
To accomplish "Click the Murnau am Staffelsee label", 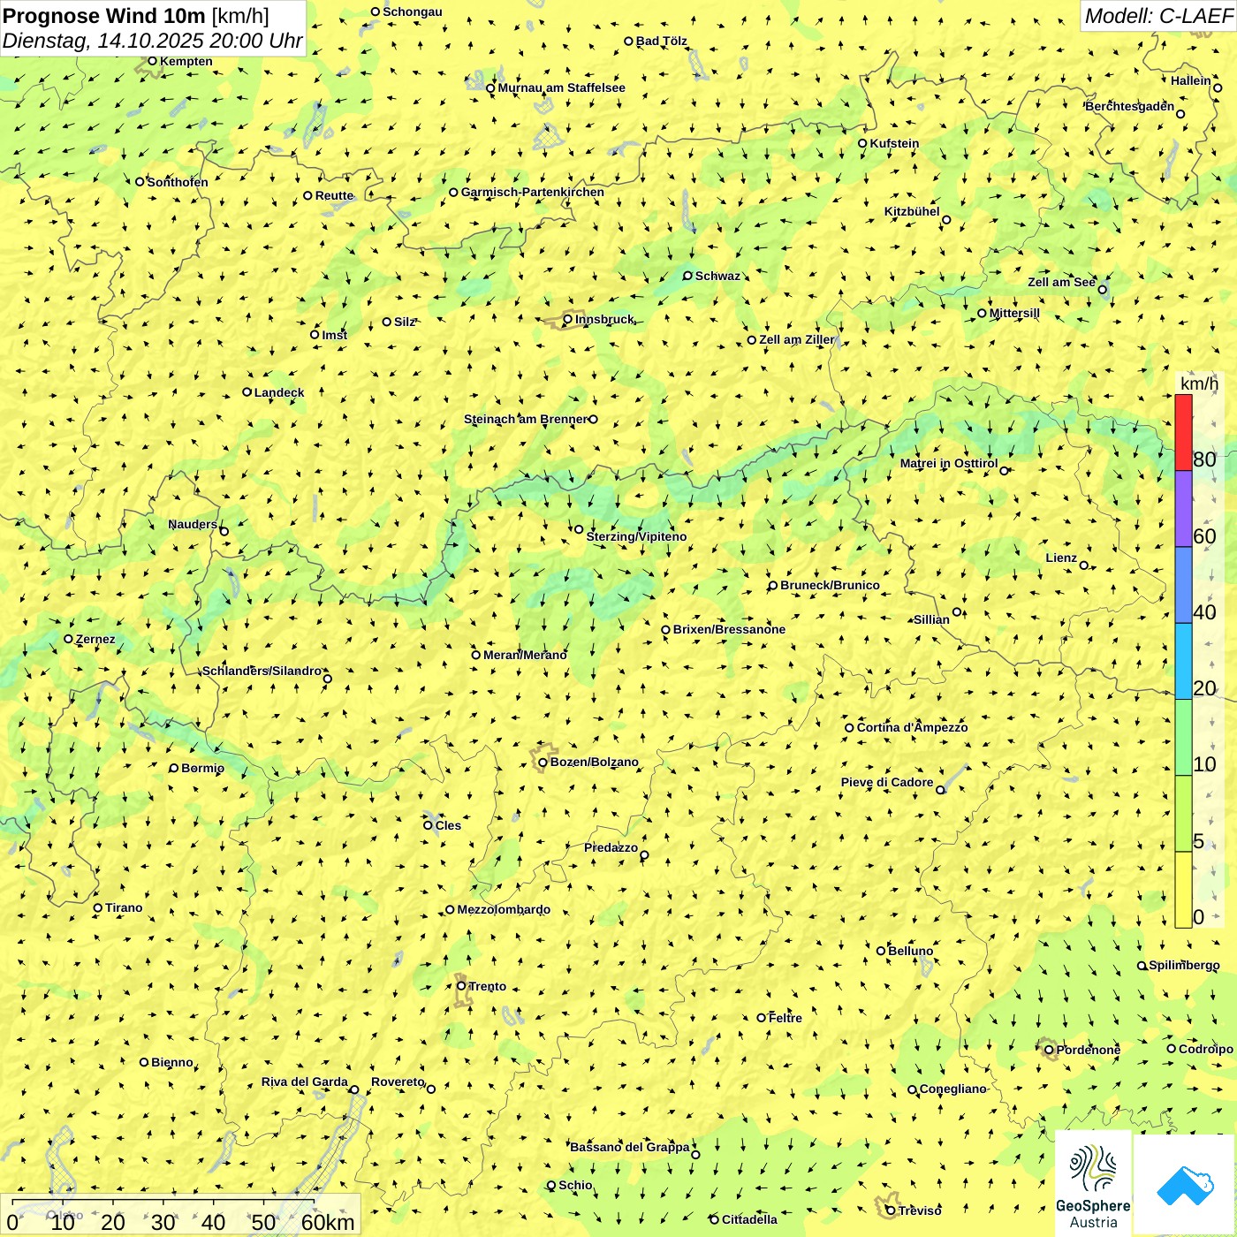I will pos(561,87).
